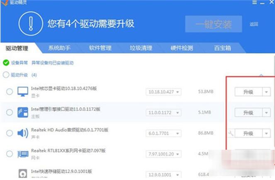This screenshot has width=275, height=180.
Task: Expand arrow beside Realtek audio 升级 button
Action: [x=266, y=133]
